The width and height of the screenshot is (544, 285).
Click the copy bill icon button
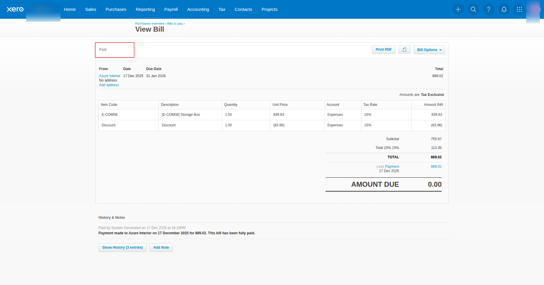404,50
